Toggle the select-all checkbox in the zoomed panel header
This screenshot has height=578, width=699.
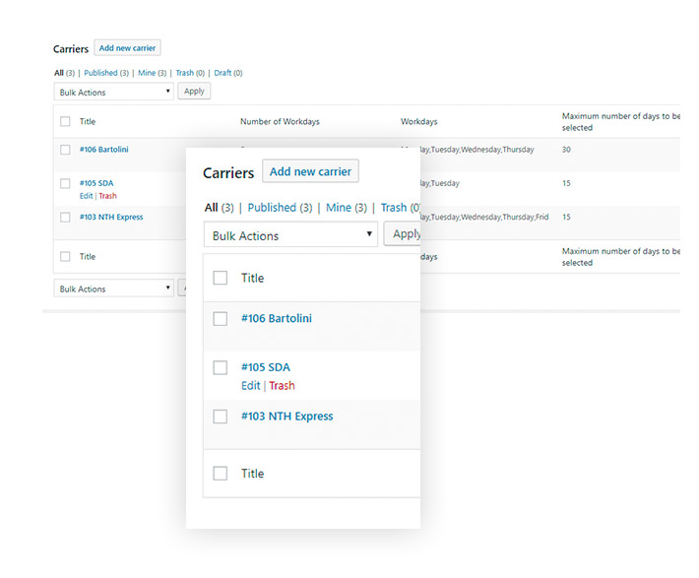(221, 278)
